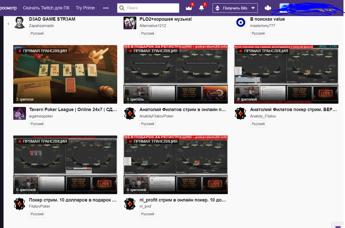Open nl_prof stream thumbnail
Screen dimensions: 345x228
coord(175,165)
